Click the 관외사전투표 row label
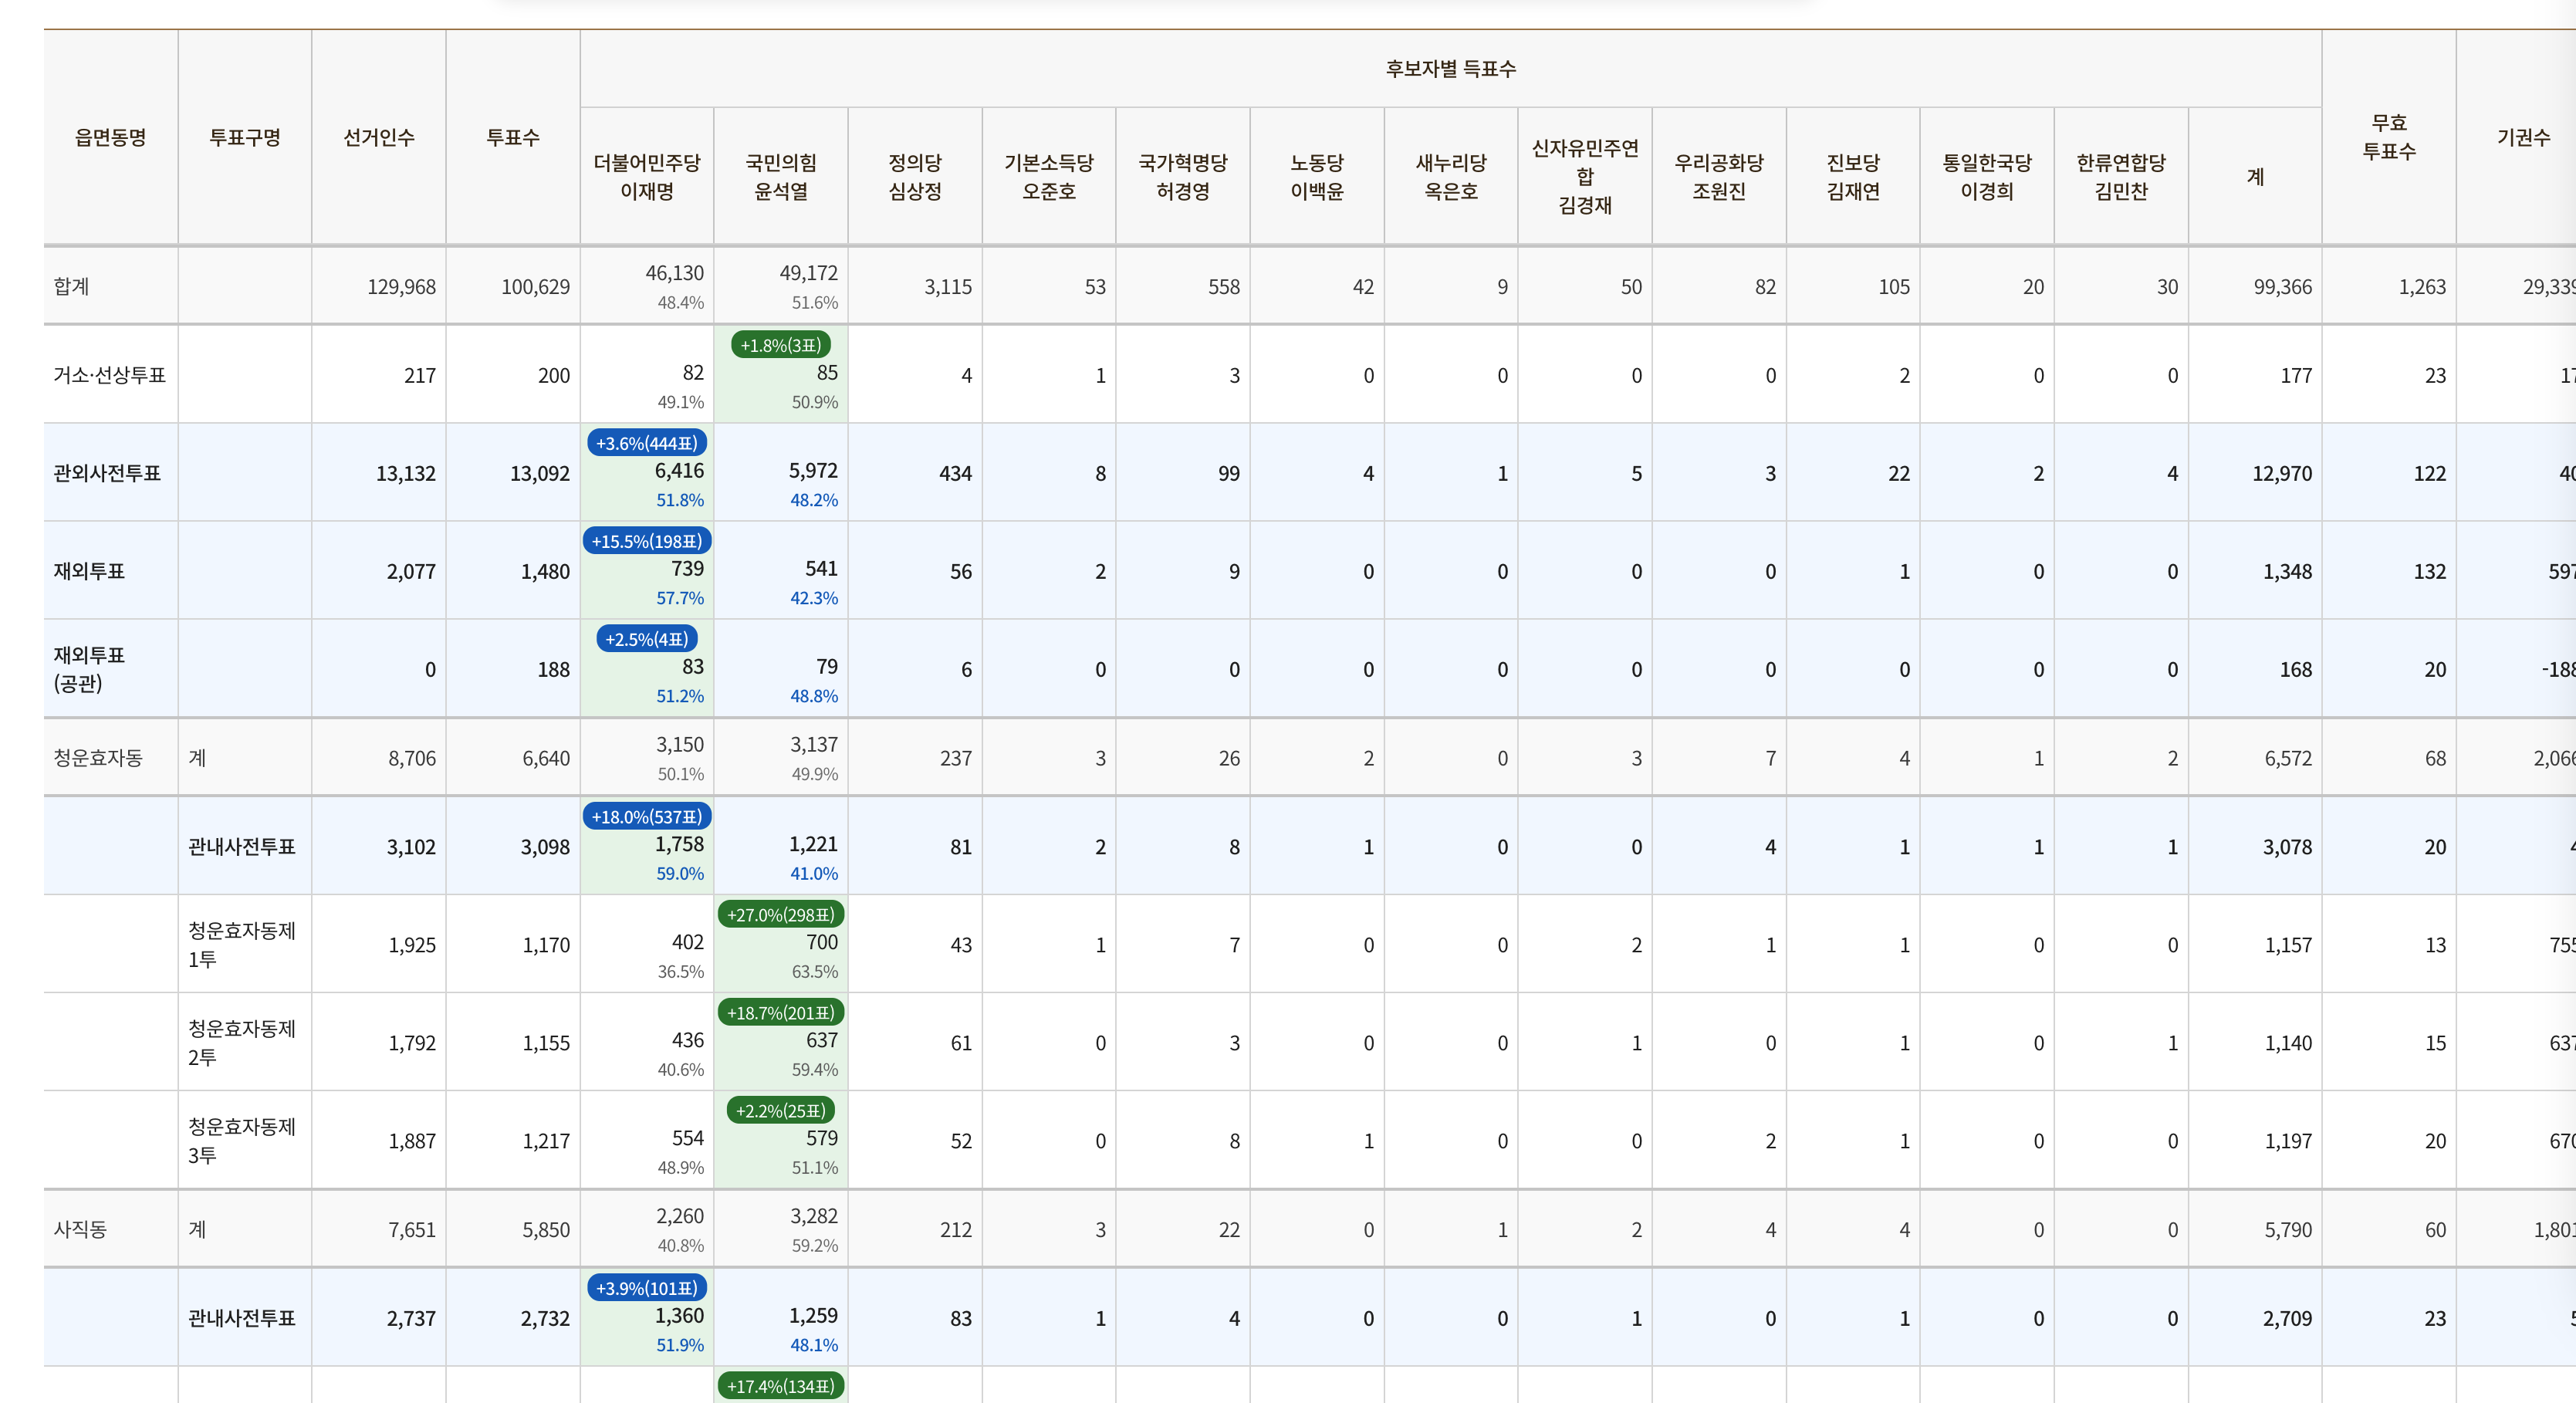This screenshot has width=2576, height=1403. point(107,473)
